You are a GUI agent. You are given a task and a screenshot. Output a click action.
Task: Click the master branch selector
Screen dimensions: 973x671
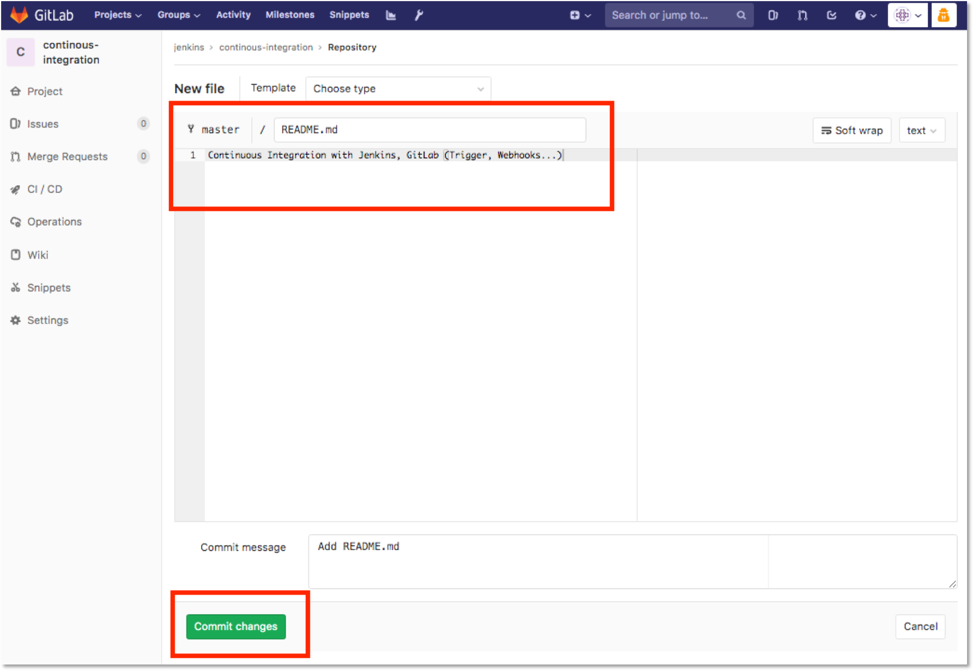pos(215,130)
